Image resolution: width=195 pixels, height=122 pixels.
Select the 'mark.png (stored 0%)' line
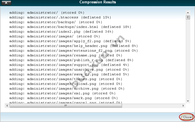click(x=64, y=98)
